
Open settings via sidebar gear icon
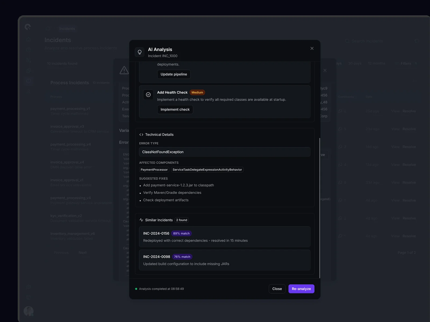point(28,287)
